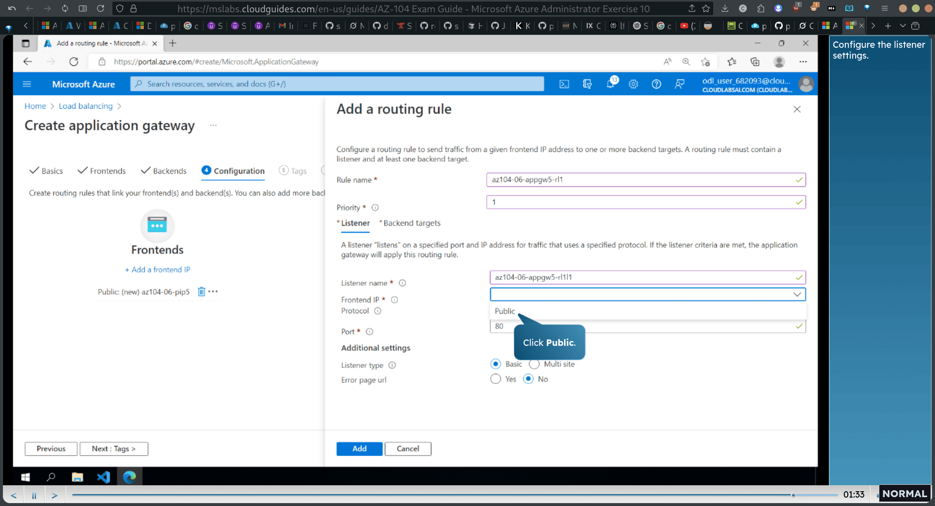Open the Listener tab

[355, 223]
